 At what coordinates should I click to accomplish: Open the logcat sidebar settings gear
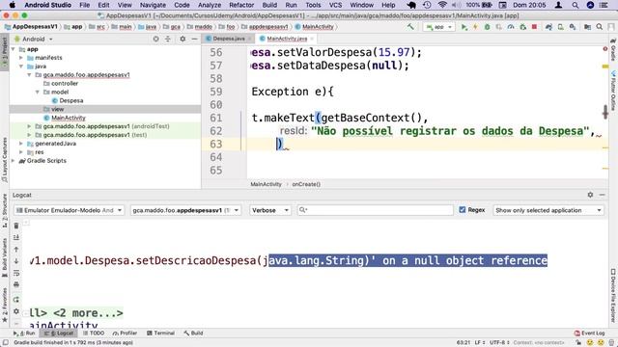click(x=16, y=311)
